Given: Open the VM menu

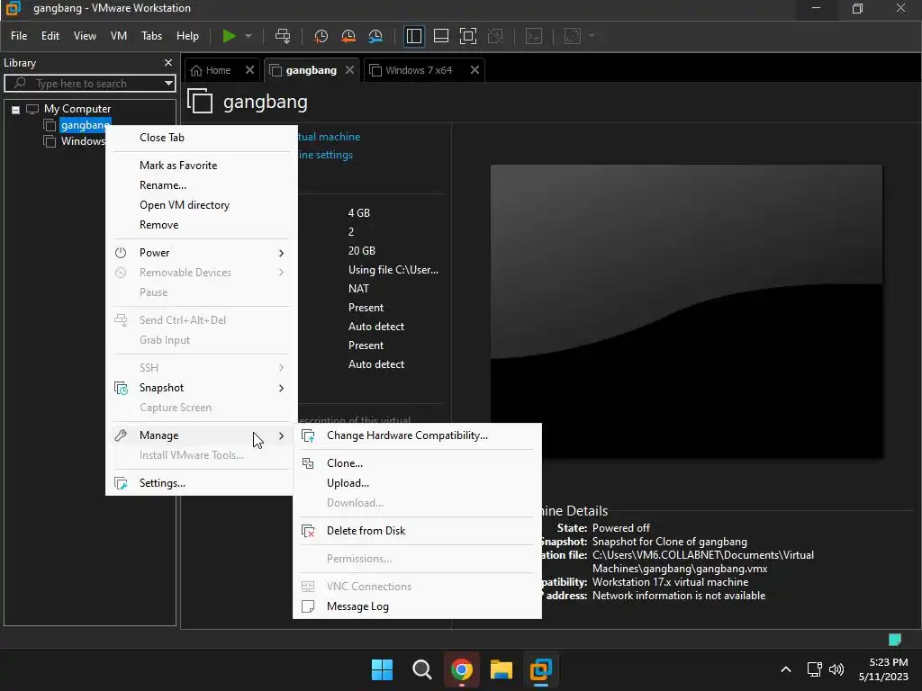Looking at the screenshot, I should 119,36.
